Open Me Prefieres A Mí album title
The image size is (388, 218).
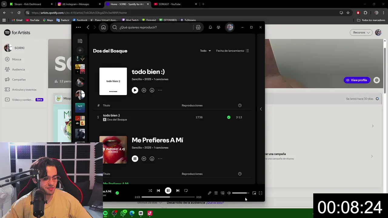click(157, 140)
